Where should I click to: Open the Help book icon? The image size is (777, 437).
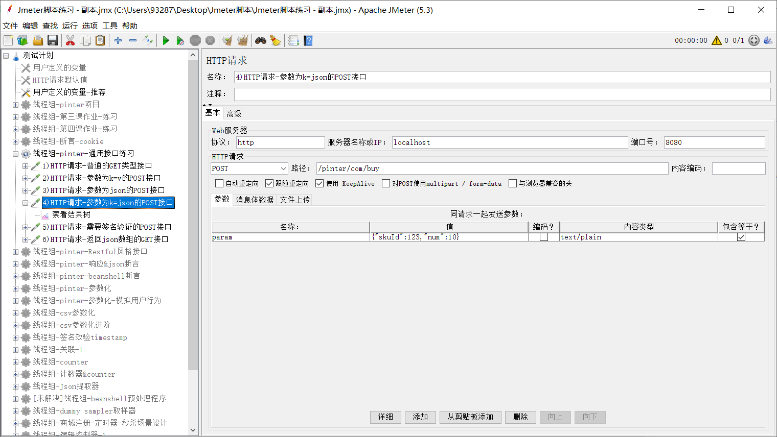point(308,40)
